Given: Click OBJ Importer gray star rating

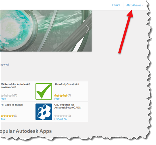Looking at the screenshot, I should [61, 116].
